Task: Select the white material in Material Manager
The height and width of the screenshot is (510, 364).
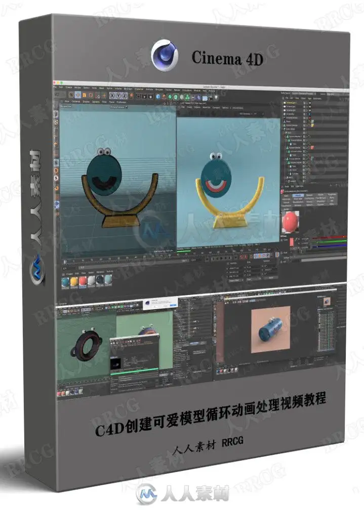Action: point(92,280)
